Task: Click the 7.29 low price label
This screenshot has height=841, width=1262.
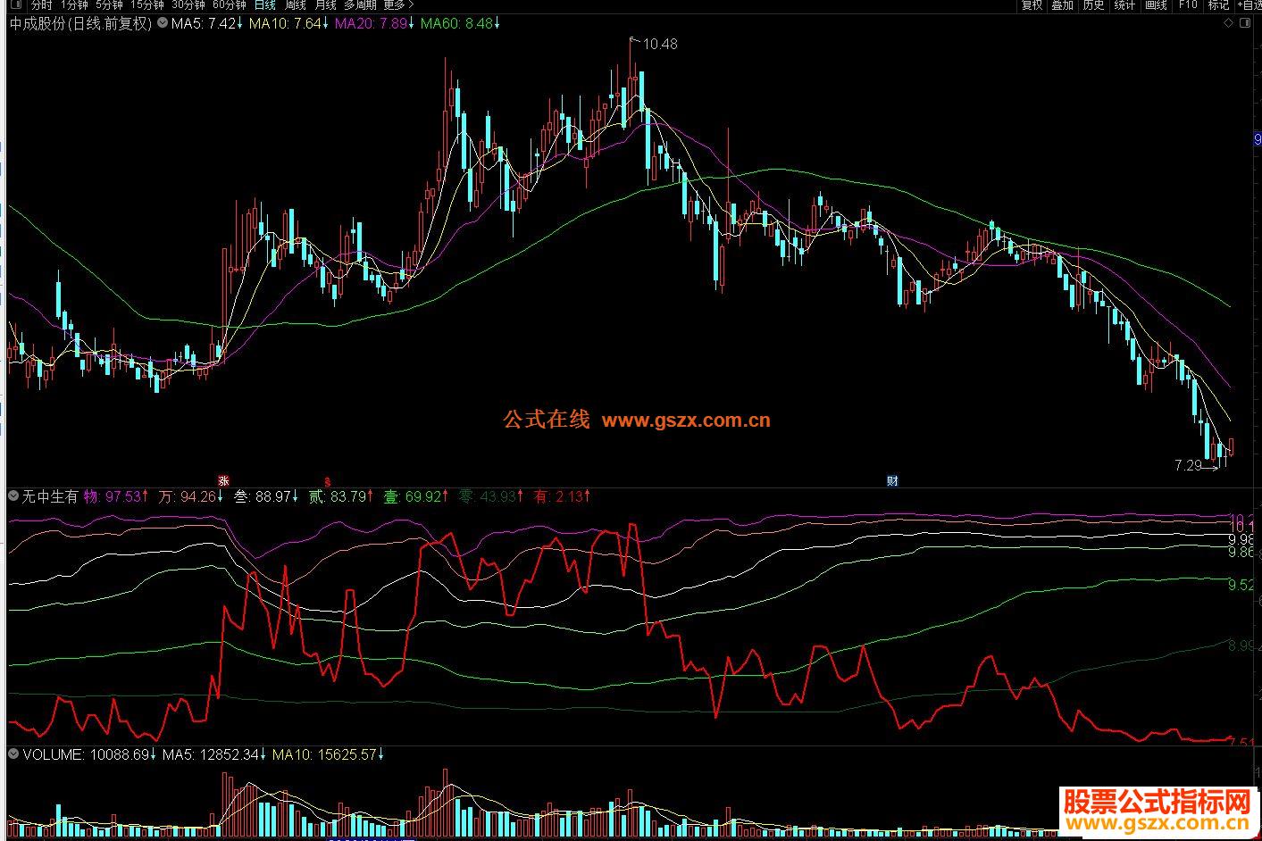Action: pos(1188,465)
